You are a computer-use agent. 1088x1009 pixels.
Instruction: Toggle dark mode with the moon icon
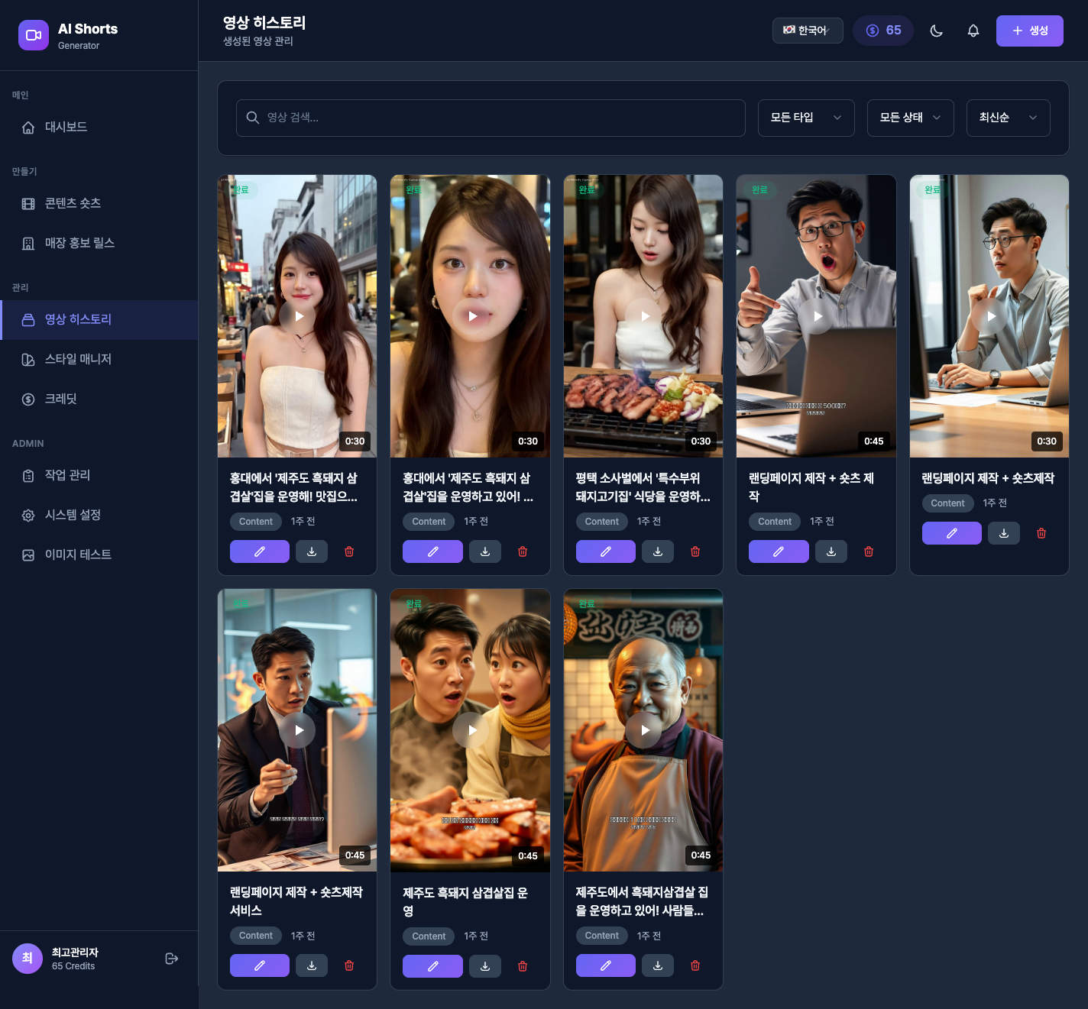coord(936,31)
